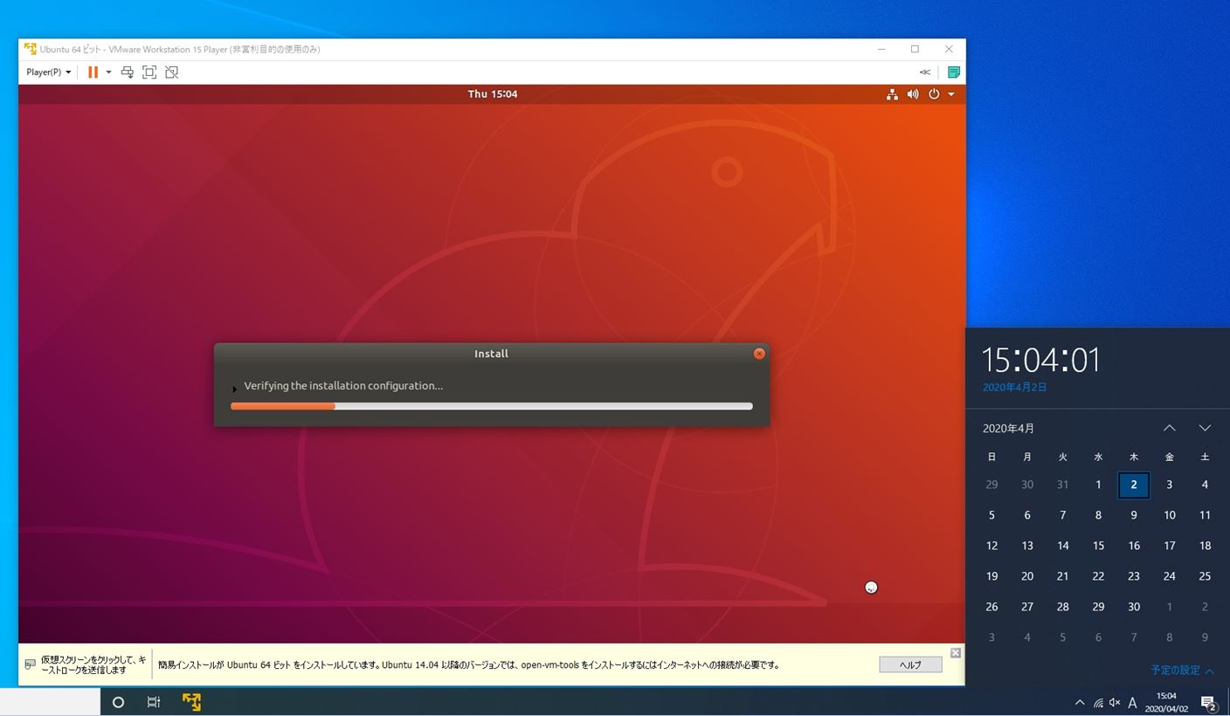Click the 2020年4月 month header

(1008, 429)
